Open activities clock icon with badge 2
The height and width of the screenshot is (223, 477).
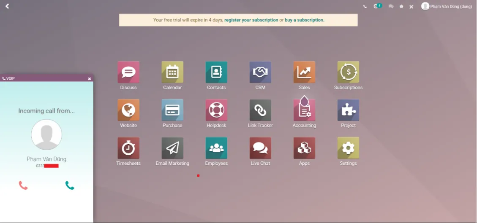(378, 6)
